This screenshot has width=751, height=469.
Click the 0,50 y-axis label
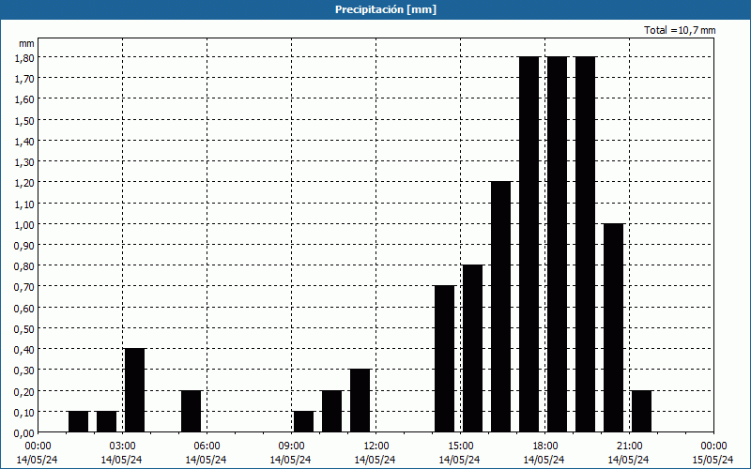[x=24, y=329]
